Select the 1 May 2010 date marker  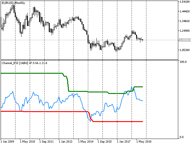coord(28,141)
